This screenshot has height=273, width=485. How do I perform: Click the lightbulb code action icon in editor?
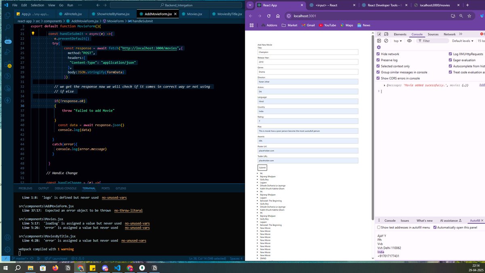point(34,34)
